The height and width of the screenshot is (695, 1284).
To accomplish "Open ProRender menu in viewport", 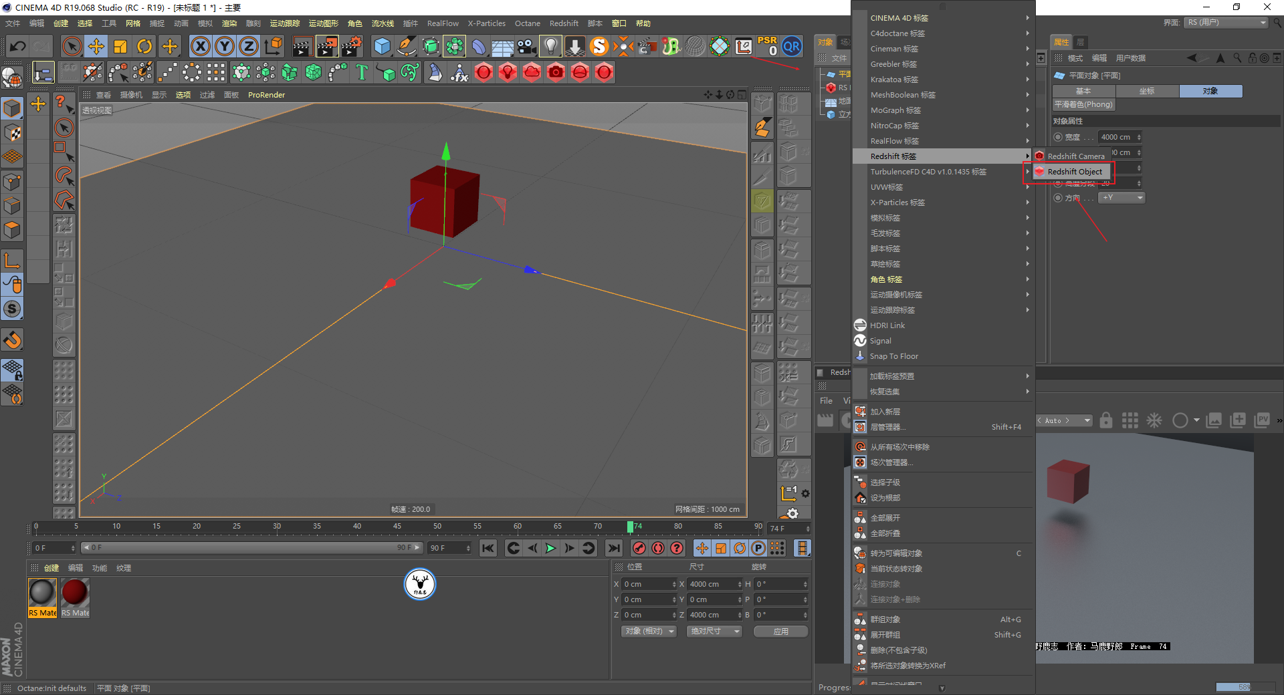I will pyautogui.click(x=266, y=95).
